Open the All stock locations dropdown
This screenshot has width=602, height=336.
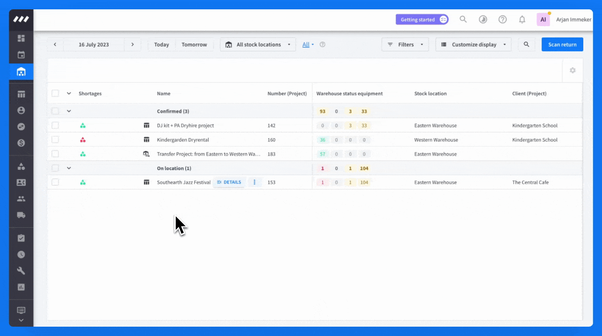(258, 45)
